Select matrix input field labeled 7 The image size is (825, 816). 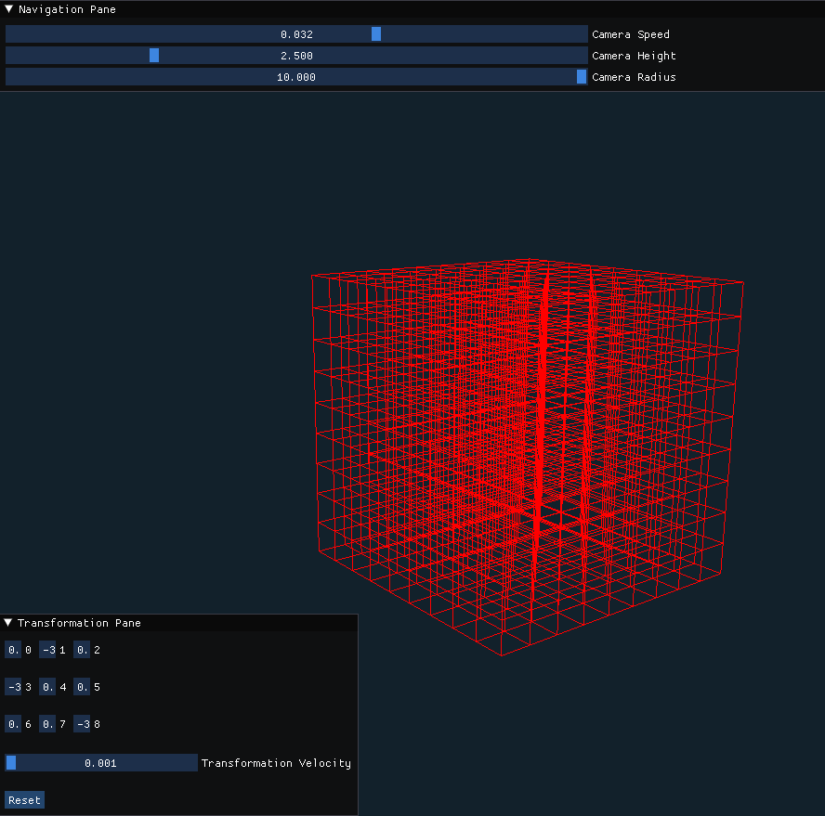pyautogui.click(x=47, y=724)
